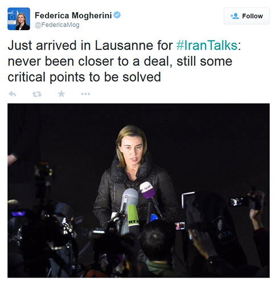
Task: Click the purple microphone in the photo
Action: point(147,190)
